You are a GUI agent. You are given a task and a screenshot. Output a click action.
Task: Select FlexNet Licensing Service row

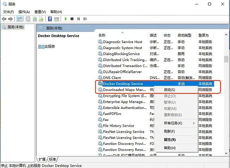click(124, 132)
